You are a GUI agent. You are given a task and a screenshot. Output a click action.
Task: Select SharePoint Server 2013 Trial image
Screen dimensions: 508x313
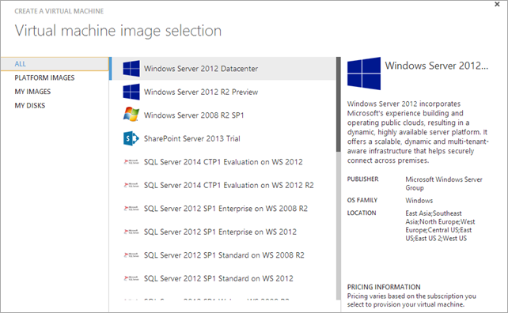(224, 138)
